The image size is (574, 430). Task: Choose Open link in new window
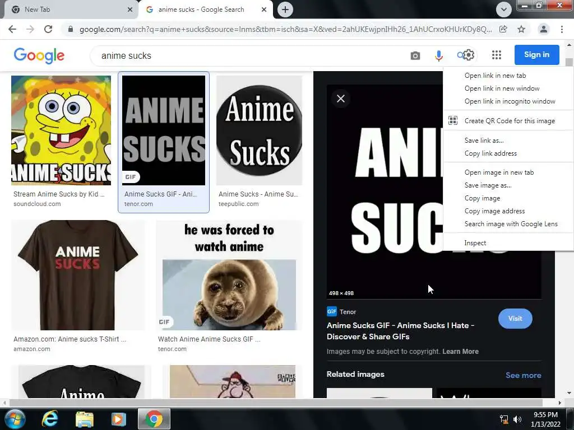click(x=508, y=88)
